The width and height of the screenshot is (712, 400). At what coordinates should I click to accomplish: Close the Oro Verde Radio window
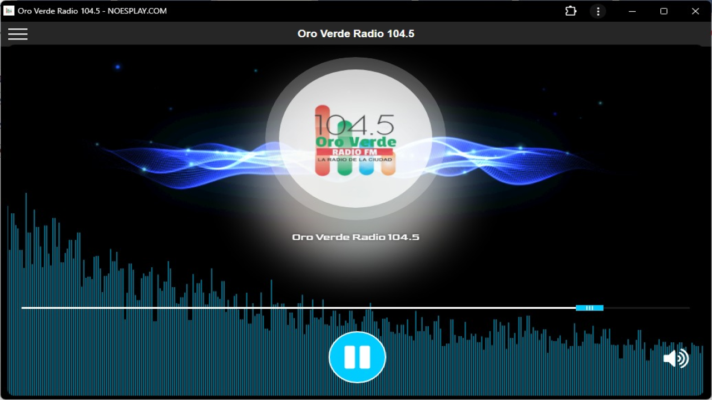pos(695,11)
